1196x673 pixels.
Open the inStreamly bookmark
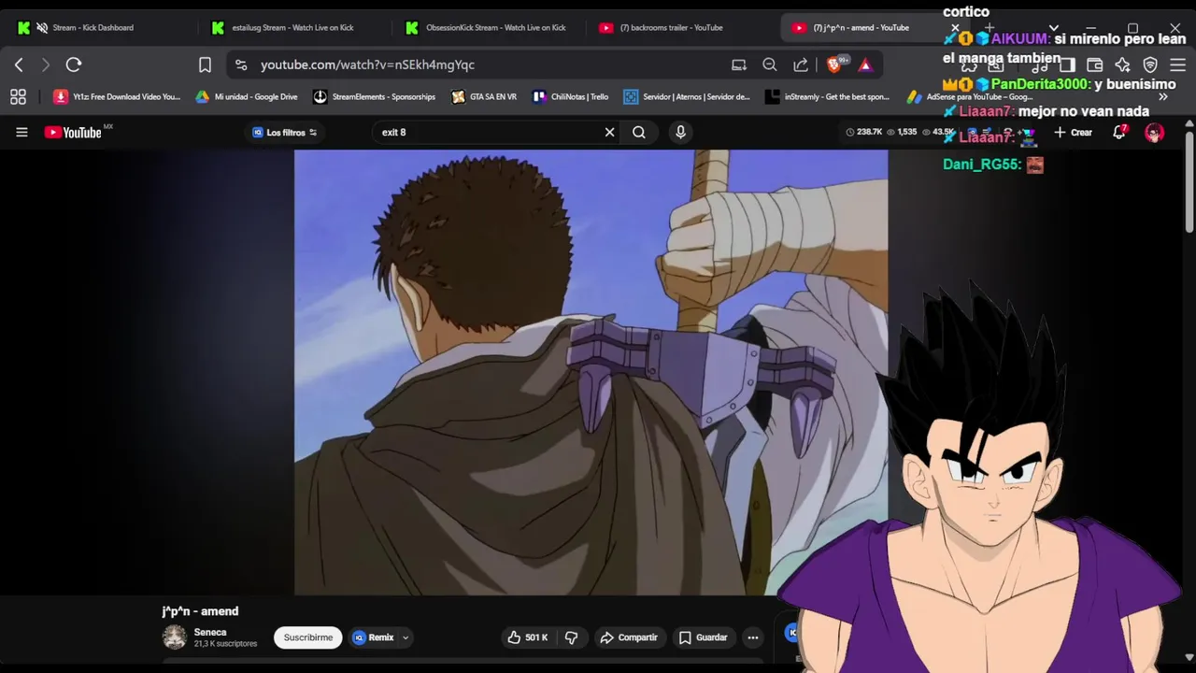click(827, 96)
